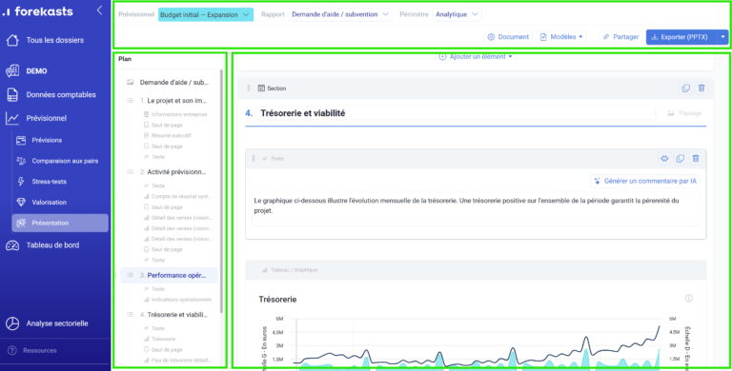Open the DEMO folder
The image size is (732, 371).
(x=27, y=70)
